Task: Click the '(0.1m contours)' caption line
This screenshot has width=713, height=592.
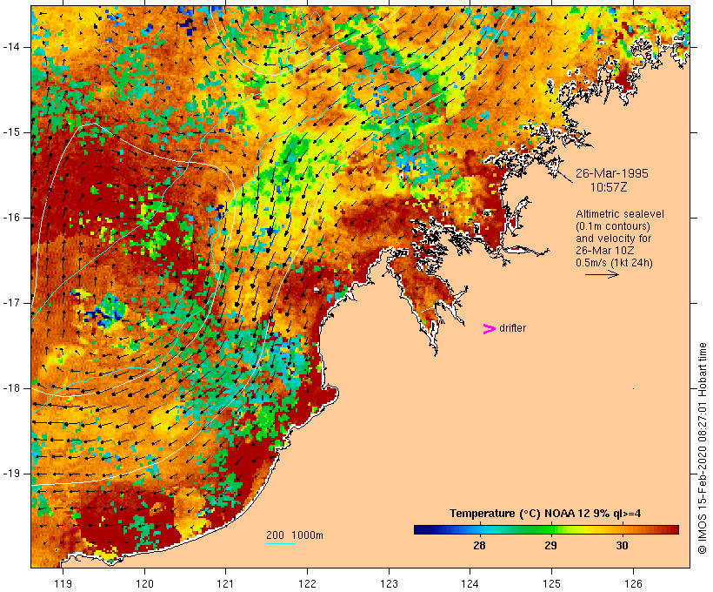Action: 613,226
